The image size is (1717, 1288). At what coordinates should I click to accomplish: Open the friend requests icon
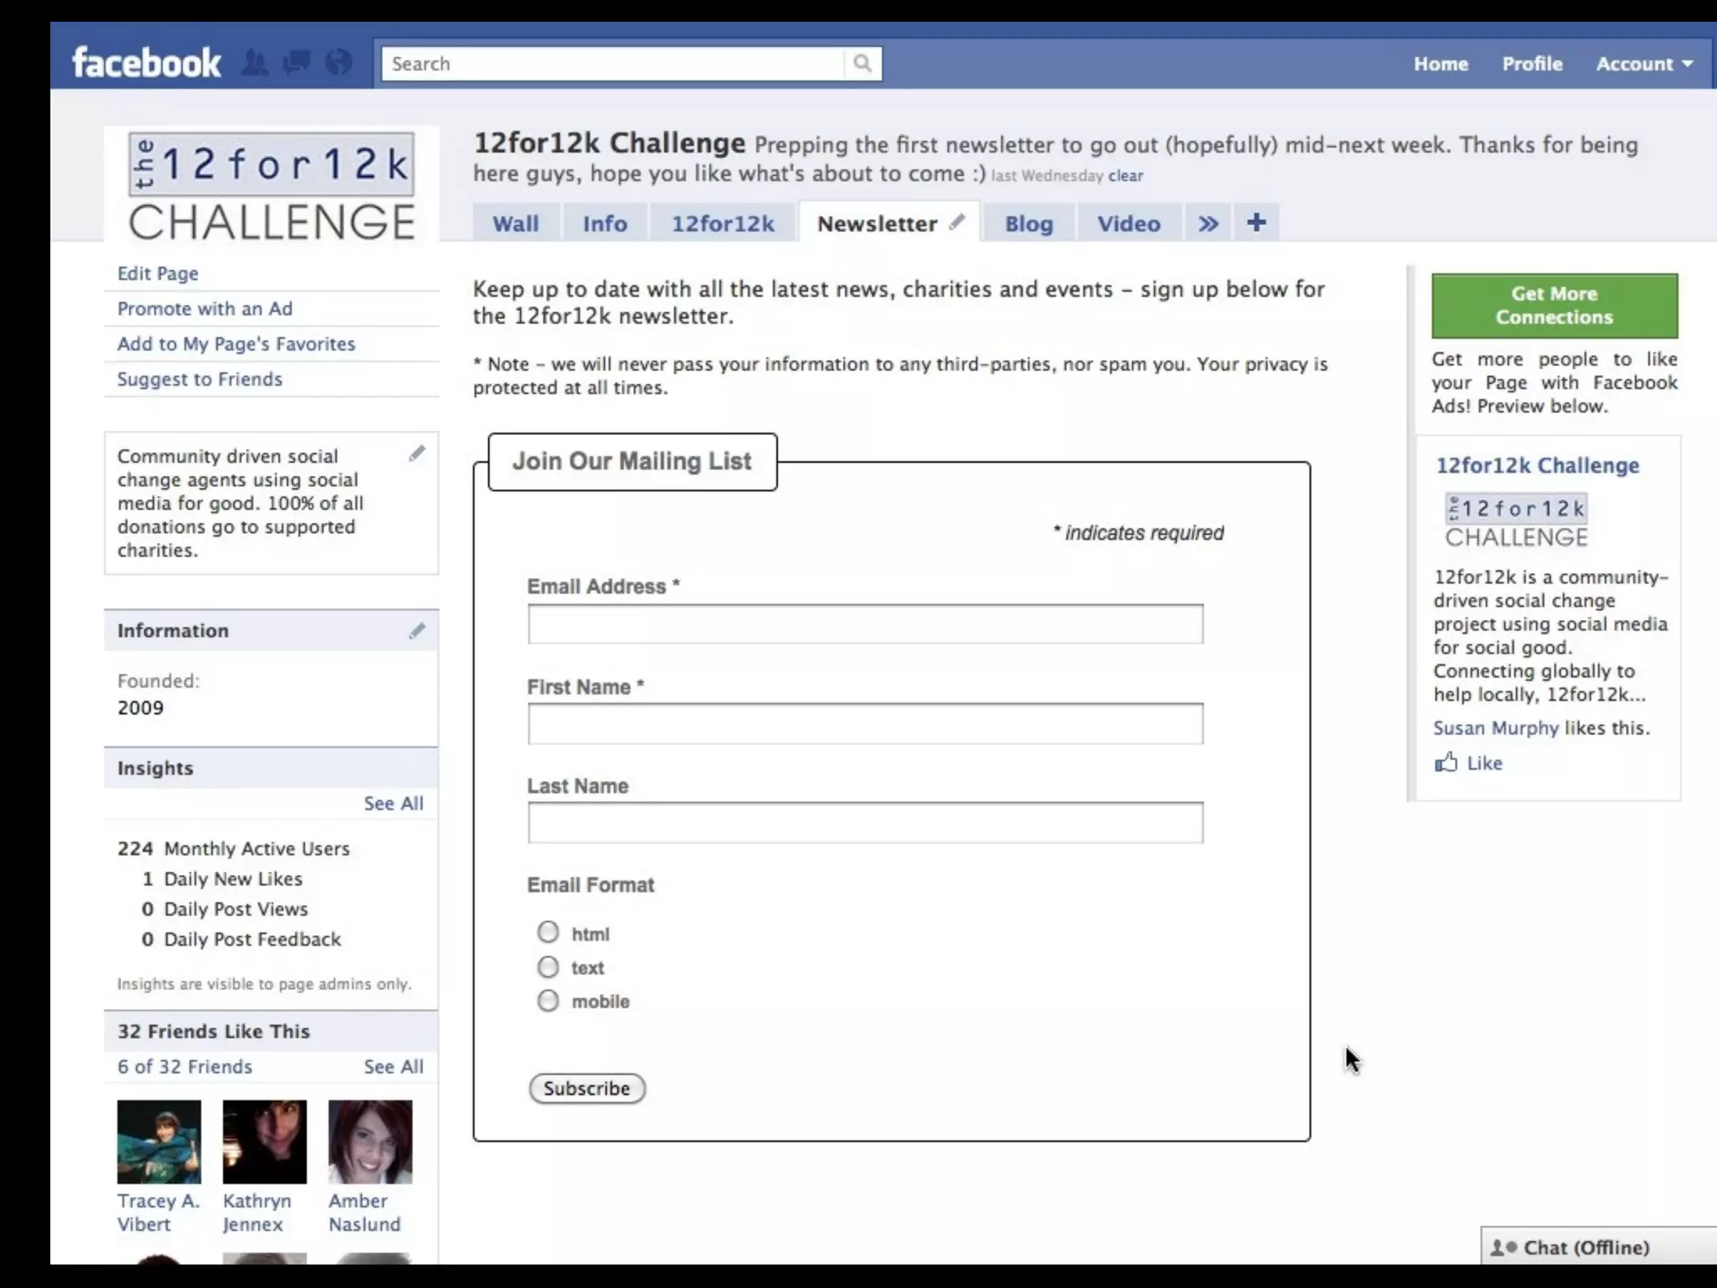pos(255,63)
